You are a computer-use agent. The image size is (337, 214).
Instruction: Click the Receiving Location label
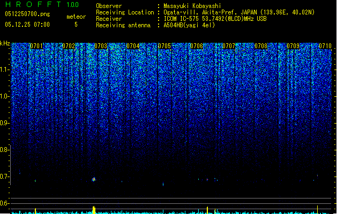(125, 12)
